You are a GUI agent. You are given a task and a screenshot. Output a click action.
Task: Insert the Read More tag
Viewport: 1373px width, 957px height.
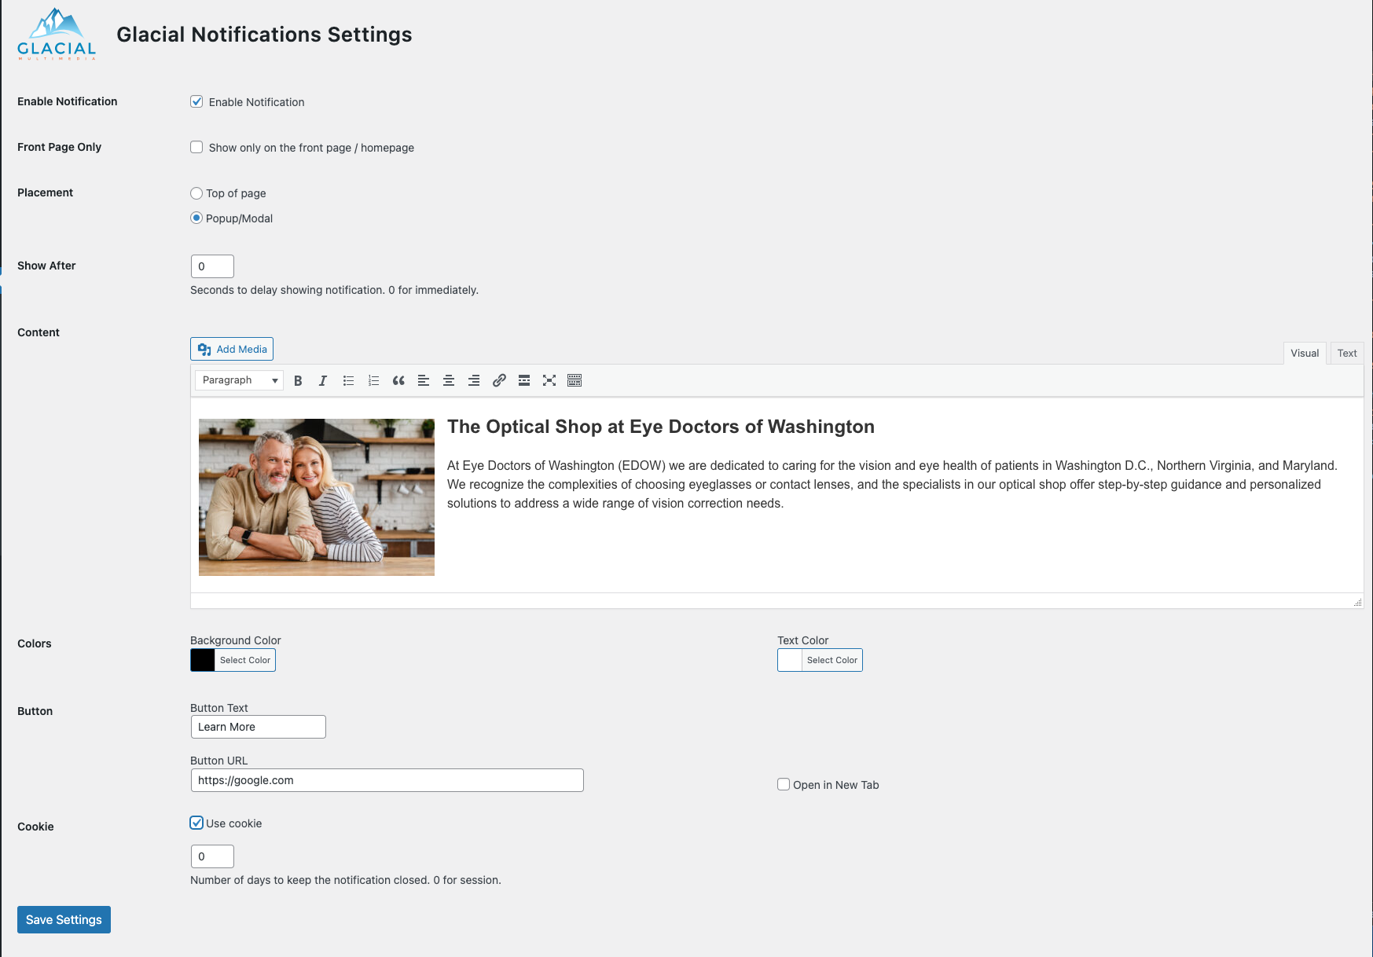point(524,380)
